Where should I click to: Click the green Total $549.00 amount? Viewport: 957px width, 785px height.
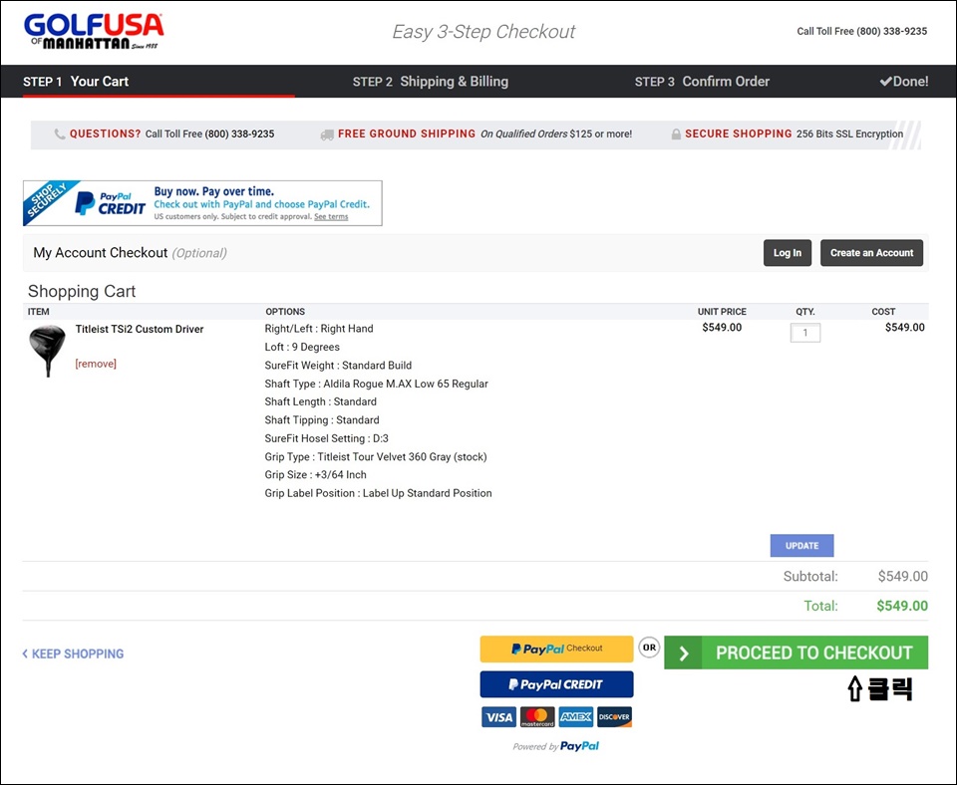[x=902, y=607]
